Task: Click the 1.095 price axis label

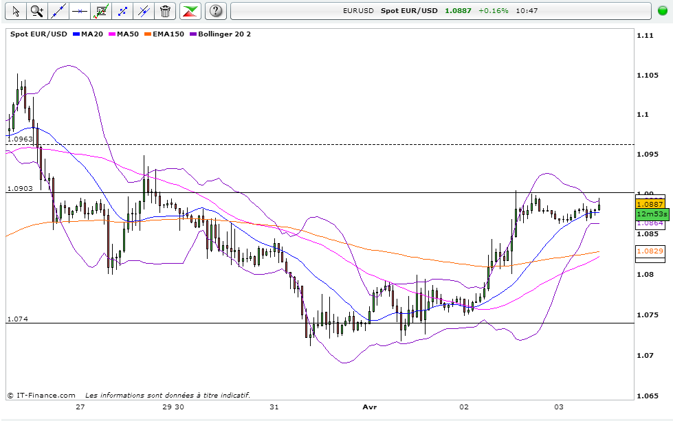Action: point(647,155)
